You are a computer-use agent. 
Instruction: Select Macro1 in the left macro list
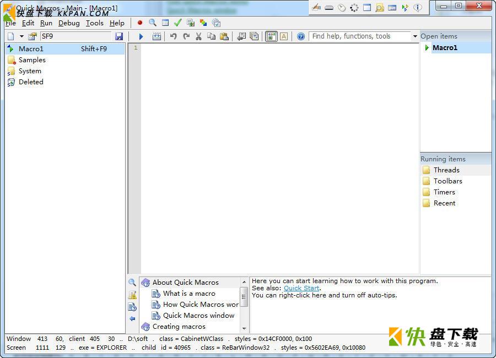coord(65,49)
